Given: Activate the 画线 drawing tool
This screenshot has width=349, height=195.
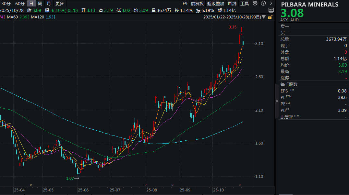Looking at the screenshot, I should pos(232,4).
